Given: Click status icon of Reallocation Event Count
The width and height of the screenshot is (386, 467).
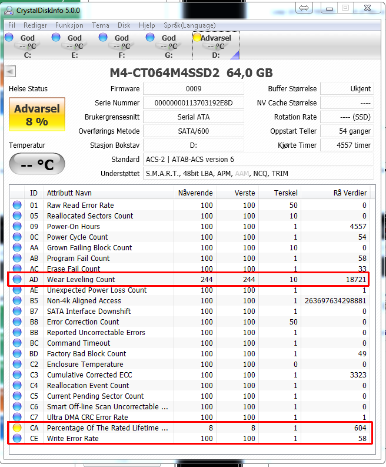Looking at the screenshot, I should [17, 385].
